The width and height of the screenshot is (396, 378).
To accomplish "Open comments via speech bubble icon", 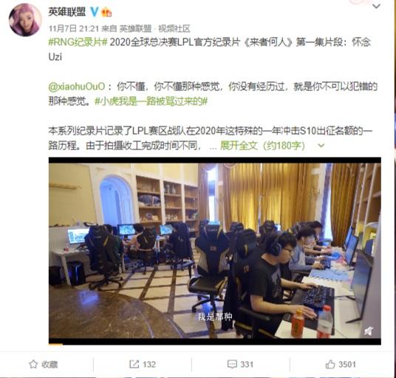I will 232,365.
